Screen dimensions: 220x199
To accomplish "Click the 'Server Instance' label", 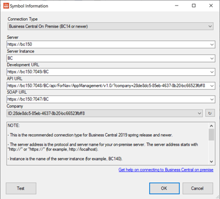I will [x=20, y=51].
